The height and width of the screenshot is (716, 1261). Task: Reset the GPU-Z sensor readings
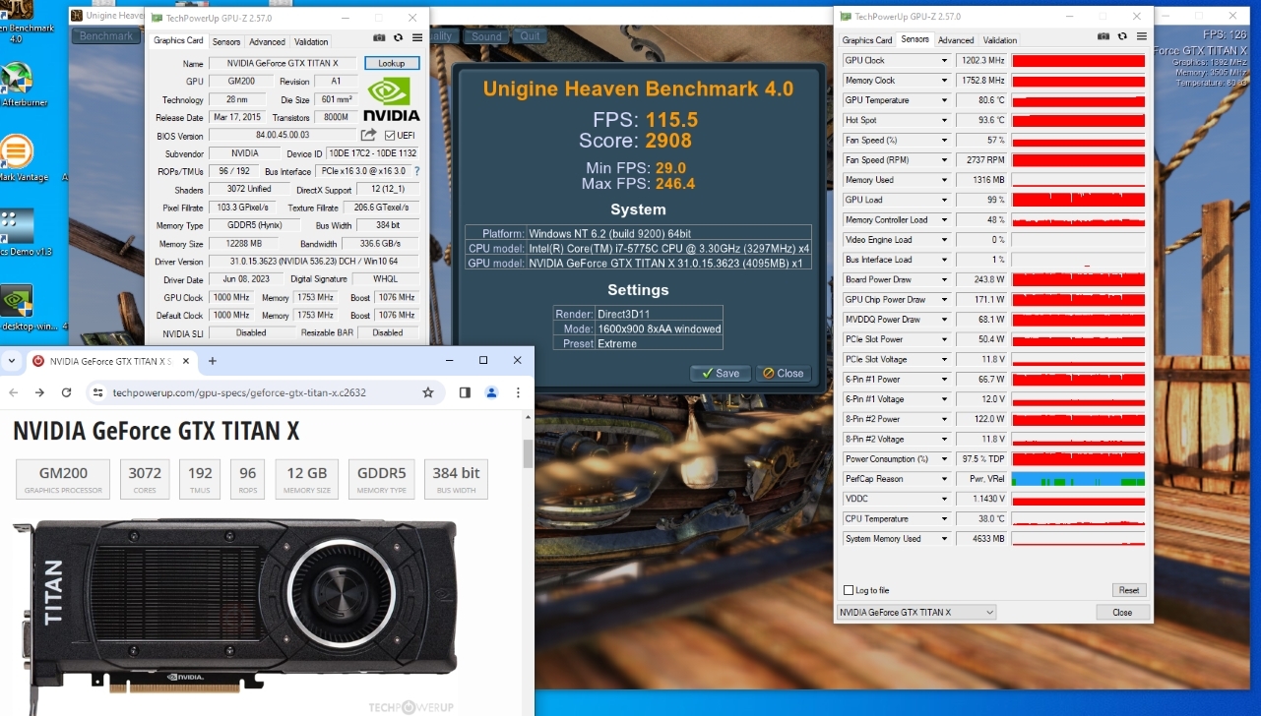[1129, 590]
